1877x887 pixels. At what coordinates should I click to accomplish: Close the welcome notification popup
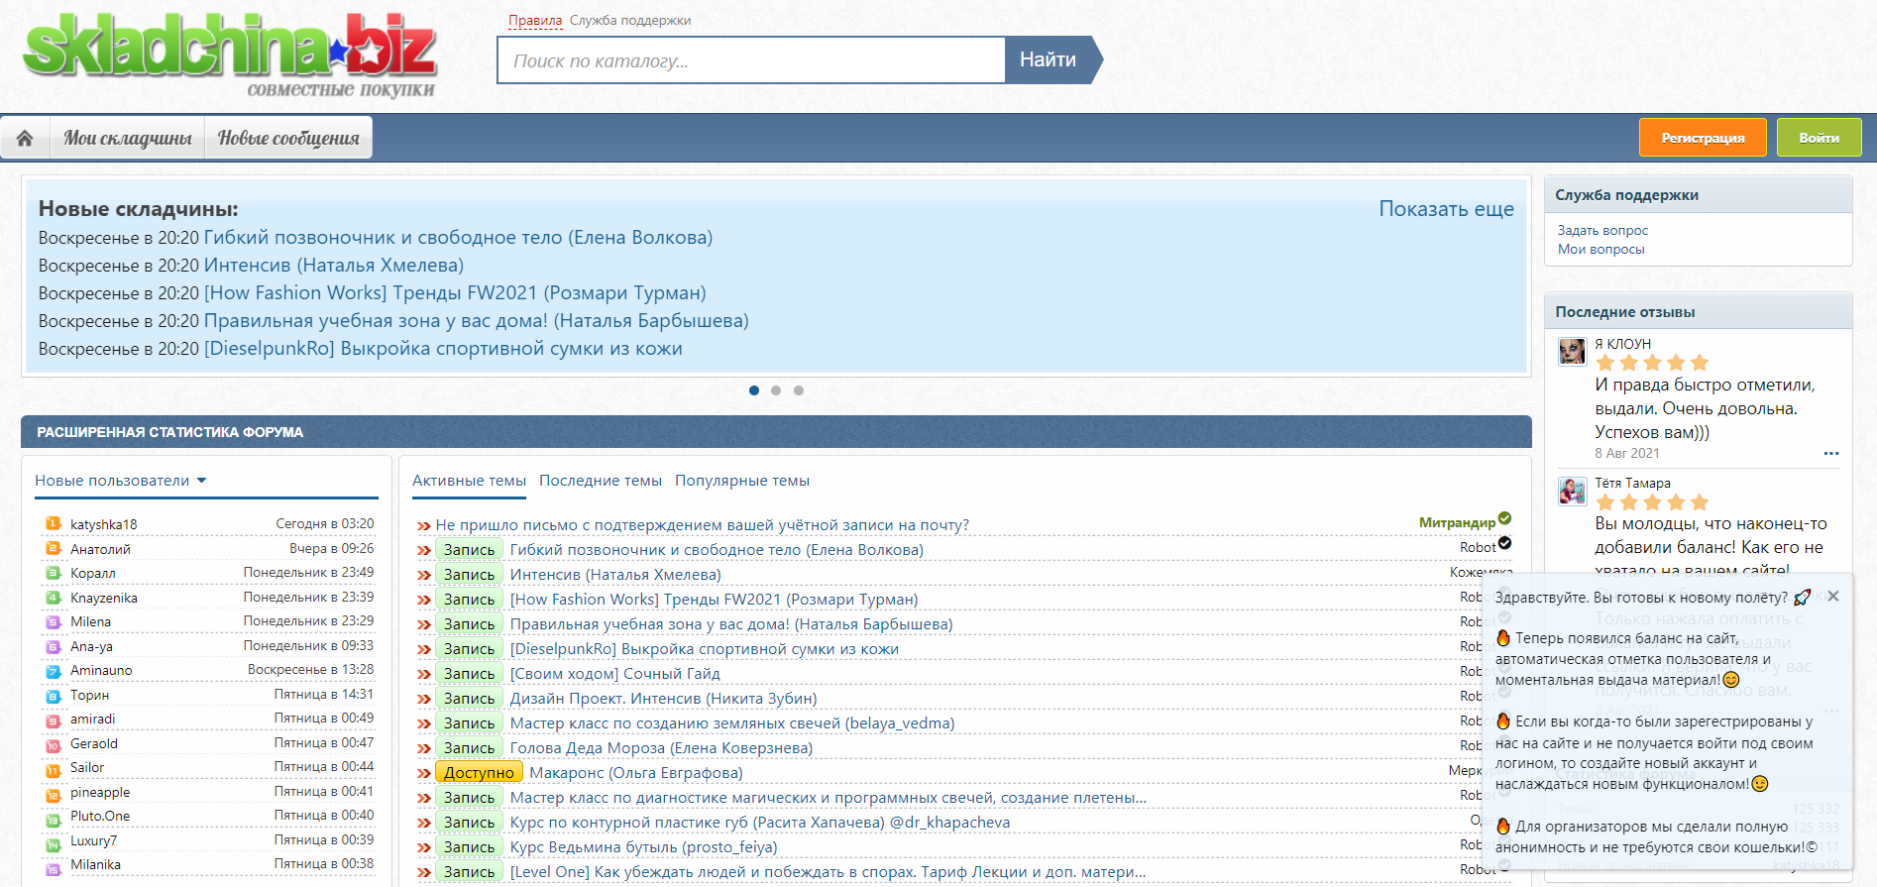click(1832, 596)
